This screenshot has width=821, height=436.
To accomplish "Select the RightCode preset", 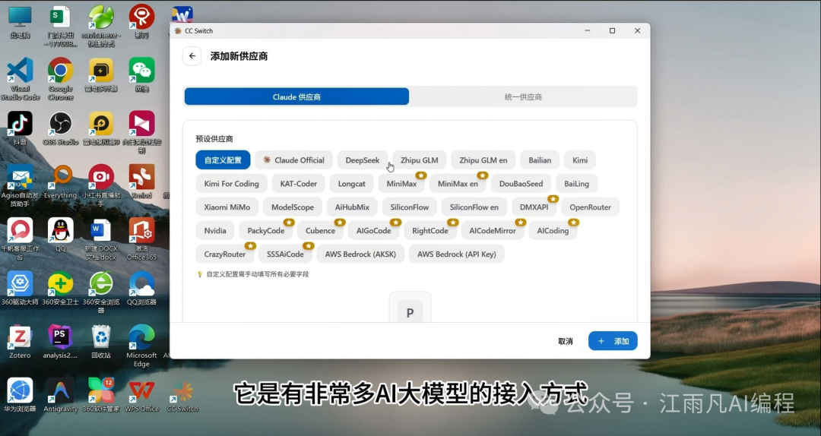I will (x=430, y=231).
